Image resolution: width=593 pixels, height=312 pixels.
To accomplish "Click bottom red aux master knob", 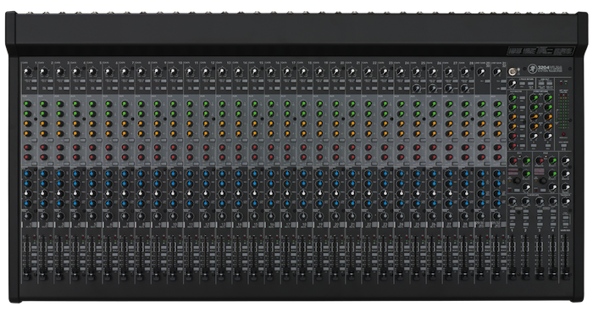I will pyautogui.click(x=513, y=145).
